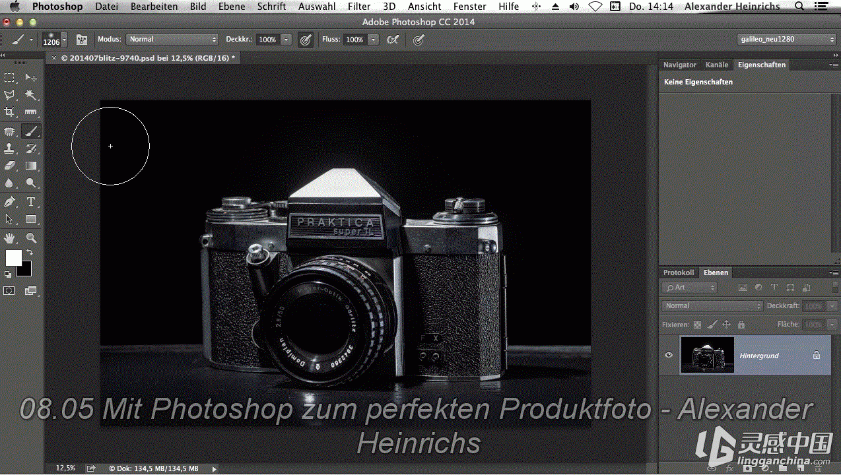Open the Ebene menu

[x=232, y=7]
